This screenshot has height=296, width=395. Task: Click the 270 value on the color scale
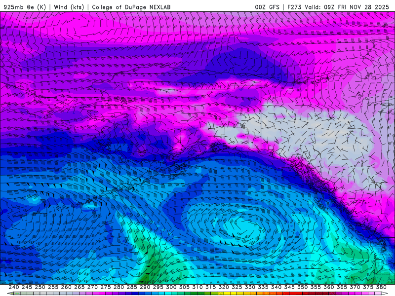point(92,287)
